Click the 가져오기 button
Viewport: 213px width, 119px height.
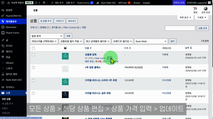coord(60,21)
